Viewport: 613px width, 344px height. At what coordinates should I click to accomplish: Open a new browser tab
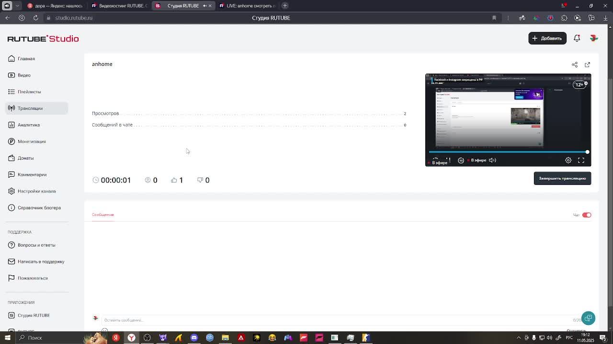[285, 6]
